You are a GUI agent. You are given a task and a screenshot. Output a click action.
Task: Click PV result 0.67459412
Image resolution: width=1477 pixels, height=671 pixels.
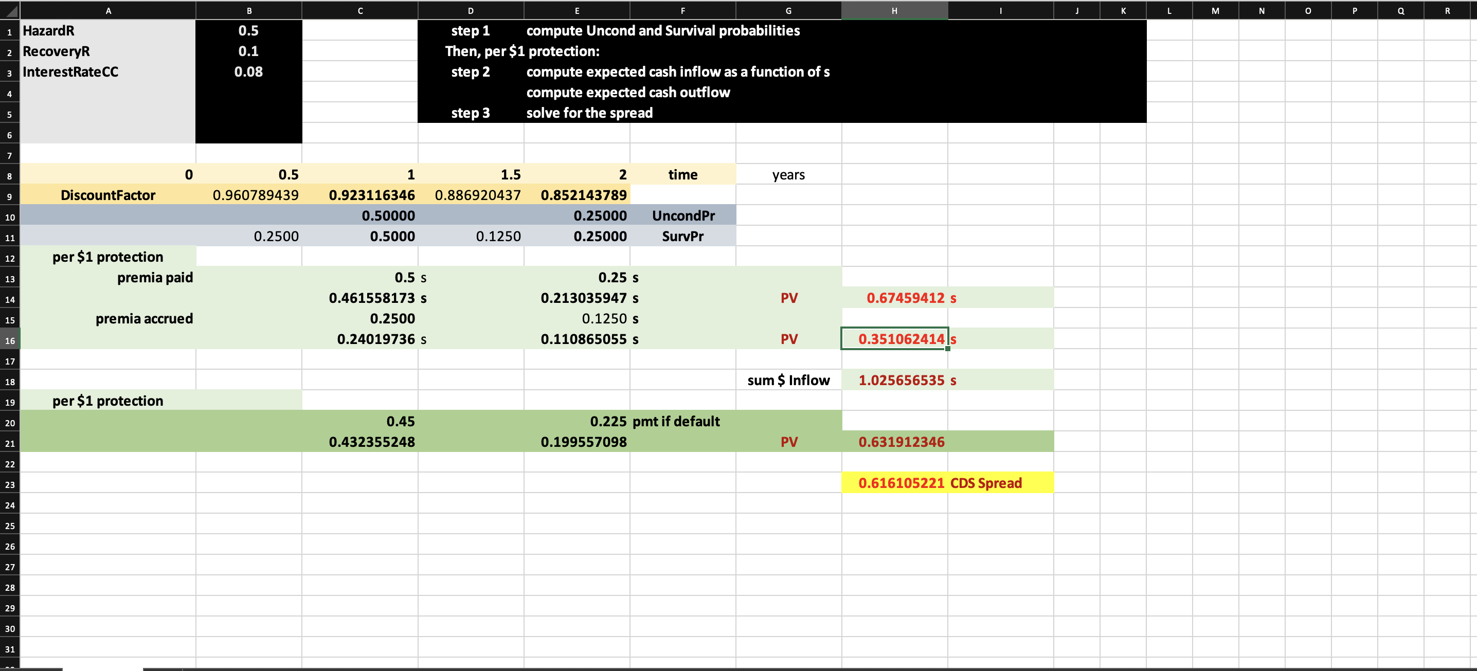click(894, 298)
